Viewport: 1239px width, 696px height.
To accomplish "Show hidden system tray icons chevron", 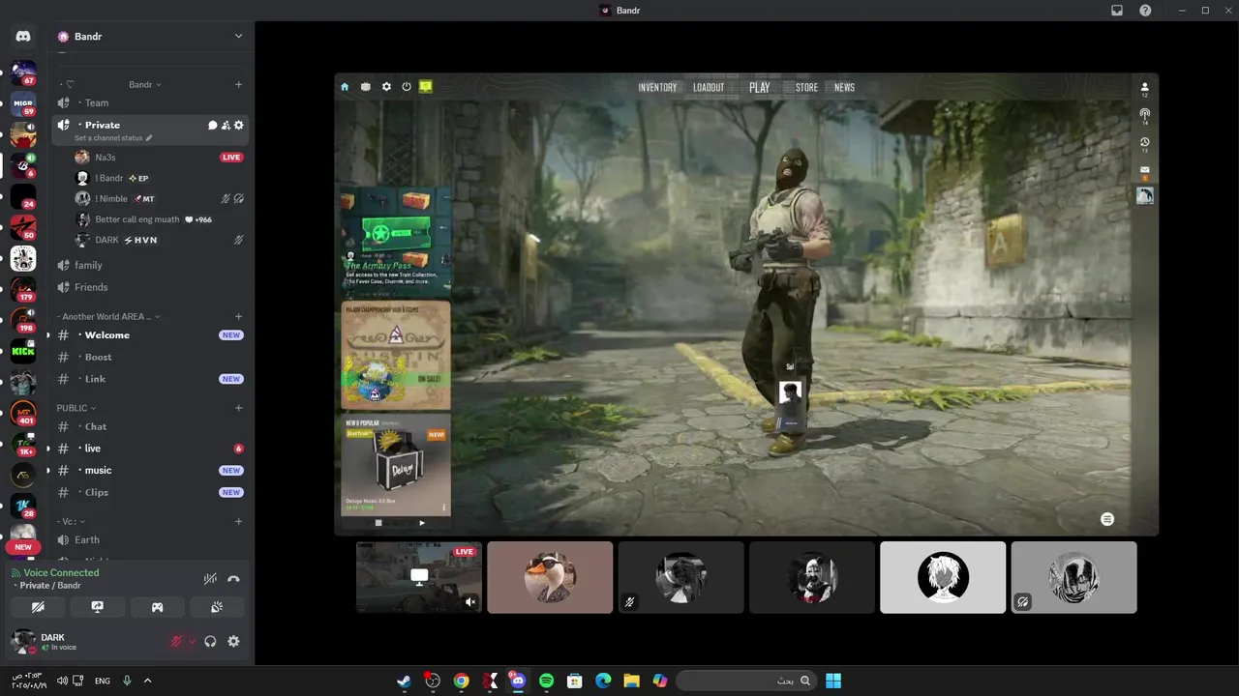I will (x=147, y=681).
